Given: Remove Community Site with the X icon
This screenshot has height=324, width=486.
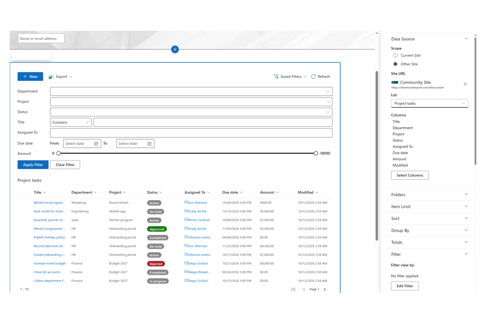Looking at the screenshot, I should (x=465, y=84).
